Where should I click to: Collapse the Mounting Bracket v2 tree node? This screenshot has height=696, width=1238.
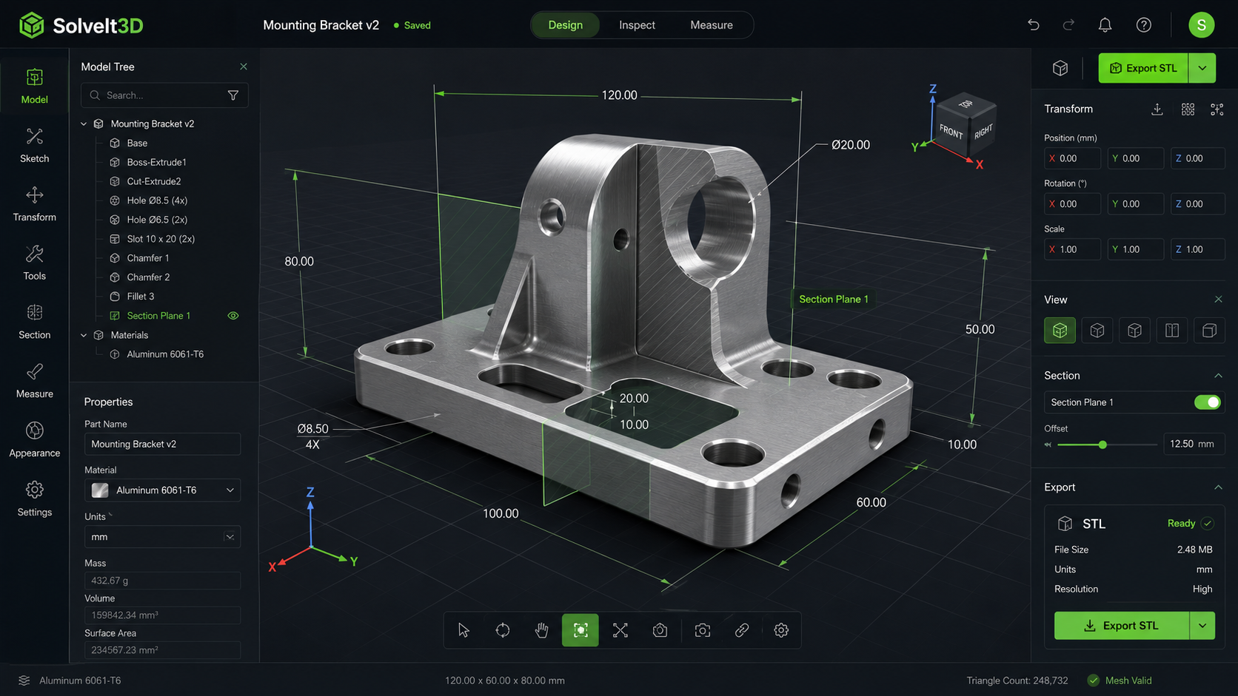(84, 124)
